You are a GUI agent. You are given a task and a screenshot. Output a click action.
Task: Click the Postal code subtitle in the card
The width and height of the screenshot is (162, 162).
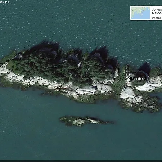pyautogui.click(x=157, y=18)
